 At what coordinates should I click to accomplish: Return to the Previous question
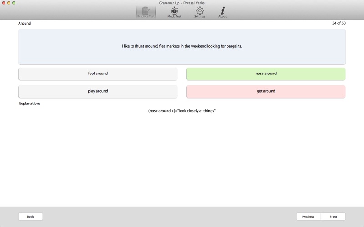tap(308, 217)
